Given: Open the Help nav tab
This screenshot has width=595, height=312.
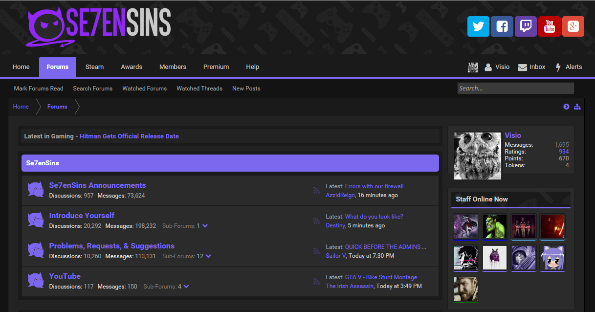Looking at the screenshot, I should point(253,67).
